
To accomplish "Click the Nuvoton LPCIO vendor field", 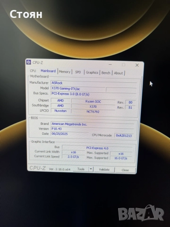I will (x=60, y=111).
